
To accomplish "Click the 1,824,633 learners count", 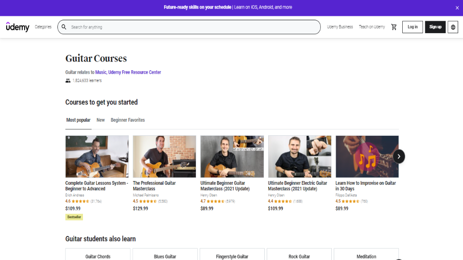I will pos(87,80).
